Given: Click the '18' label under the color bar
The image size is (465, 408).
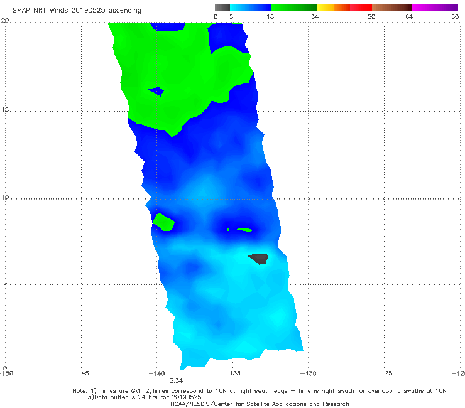Looking at the screenshot, I should [270, 16].
